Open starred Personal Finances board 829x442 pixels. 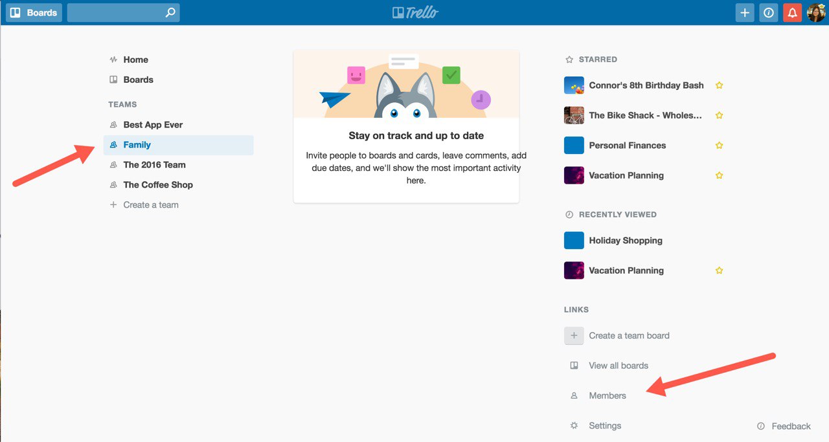(627, 146)
